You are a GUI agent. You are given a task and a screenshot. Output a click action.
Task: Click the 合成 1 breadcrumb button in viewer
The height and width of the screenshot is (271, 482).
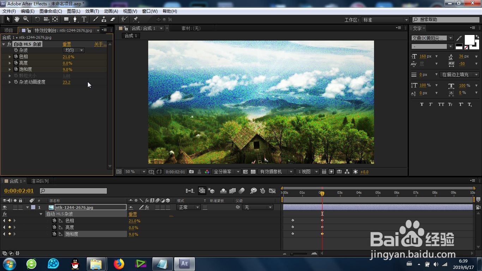(131, 36)
